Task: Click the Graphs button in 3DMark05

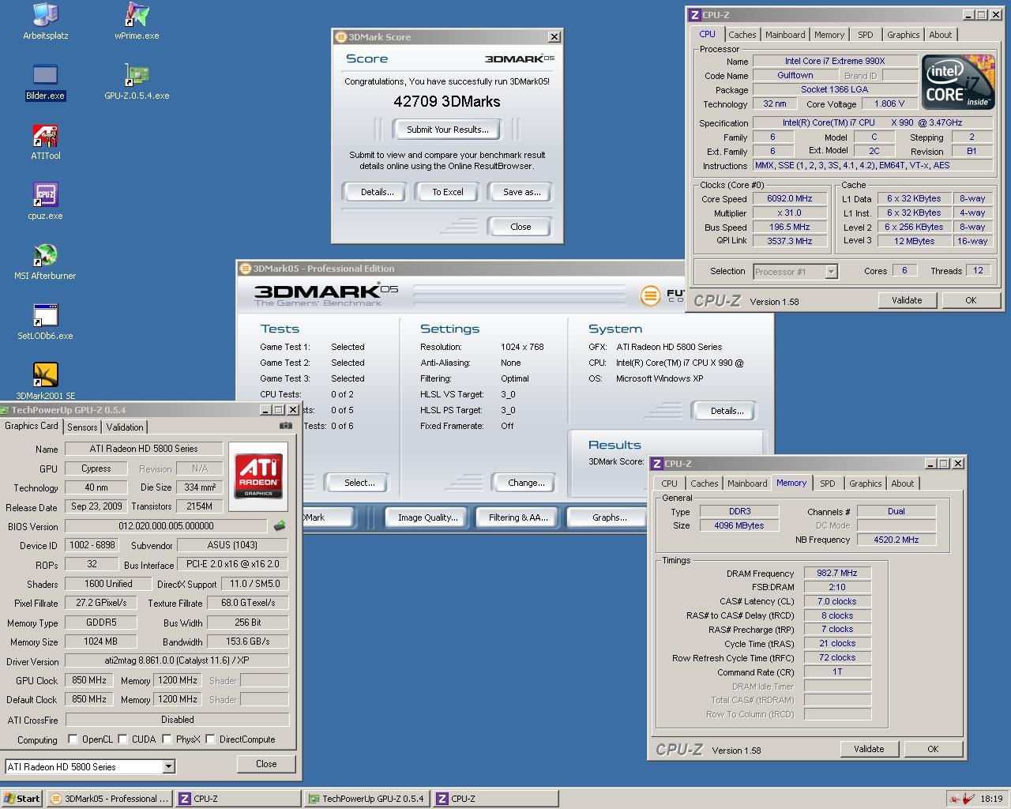Action: click(610, 517)
